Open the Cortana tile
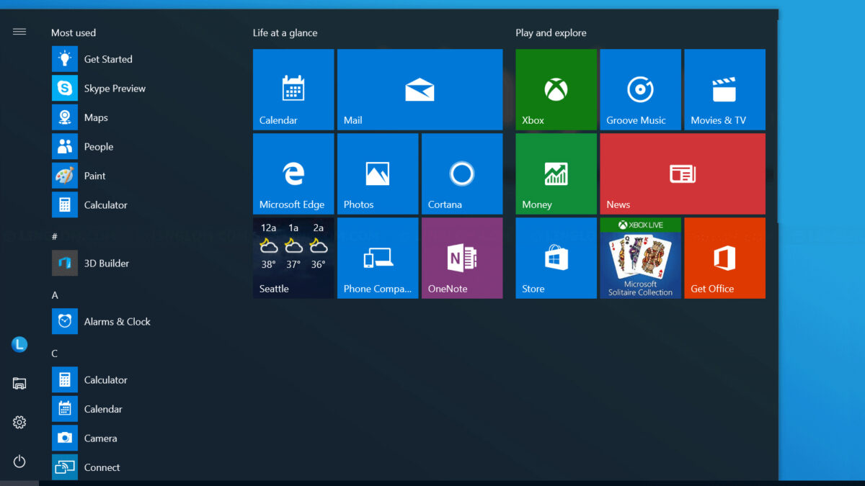This screenshot has width=865, height=486. tap(462, 174)
